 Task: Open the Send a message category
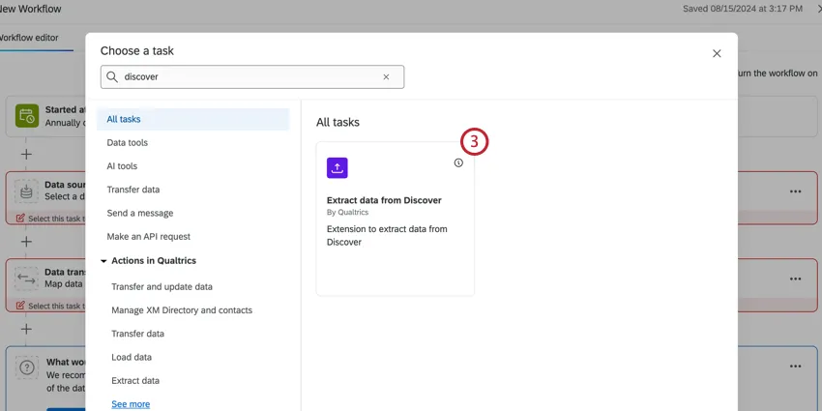pos(140,213)
